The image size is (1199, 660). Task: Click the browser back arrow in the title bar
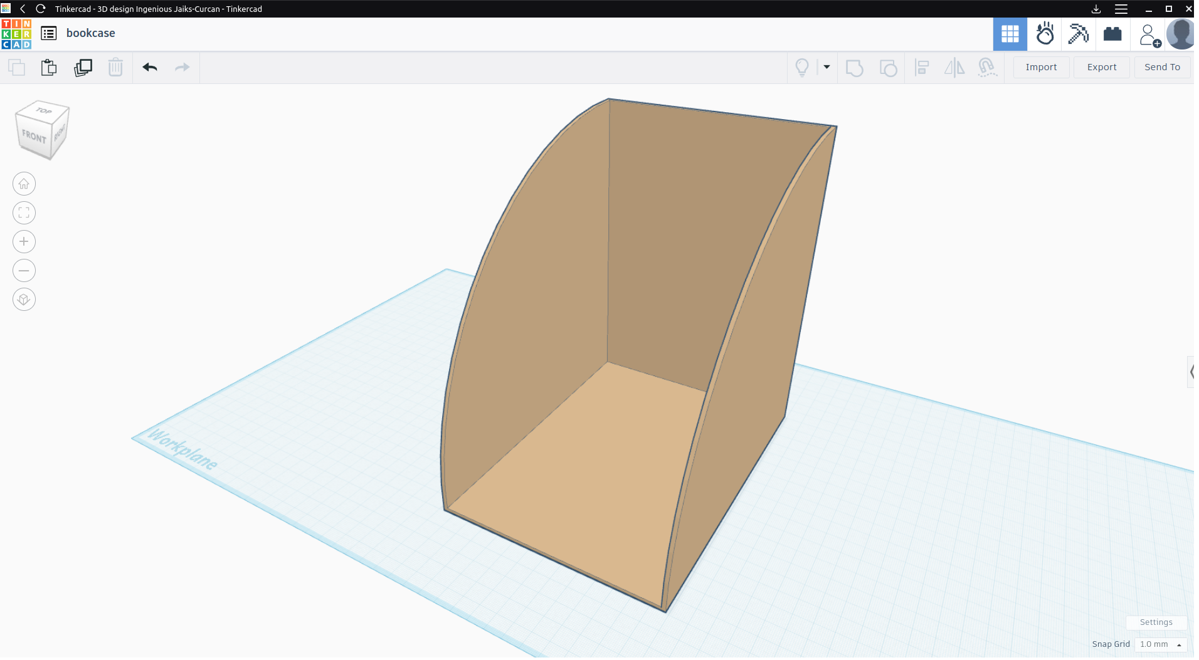[23, 9]
